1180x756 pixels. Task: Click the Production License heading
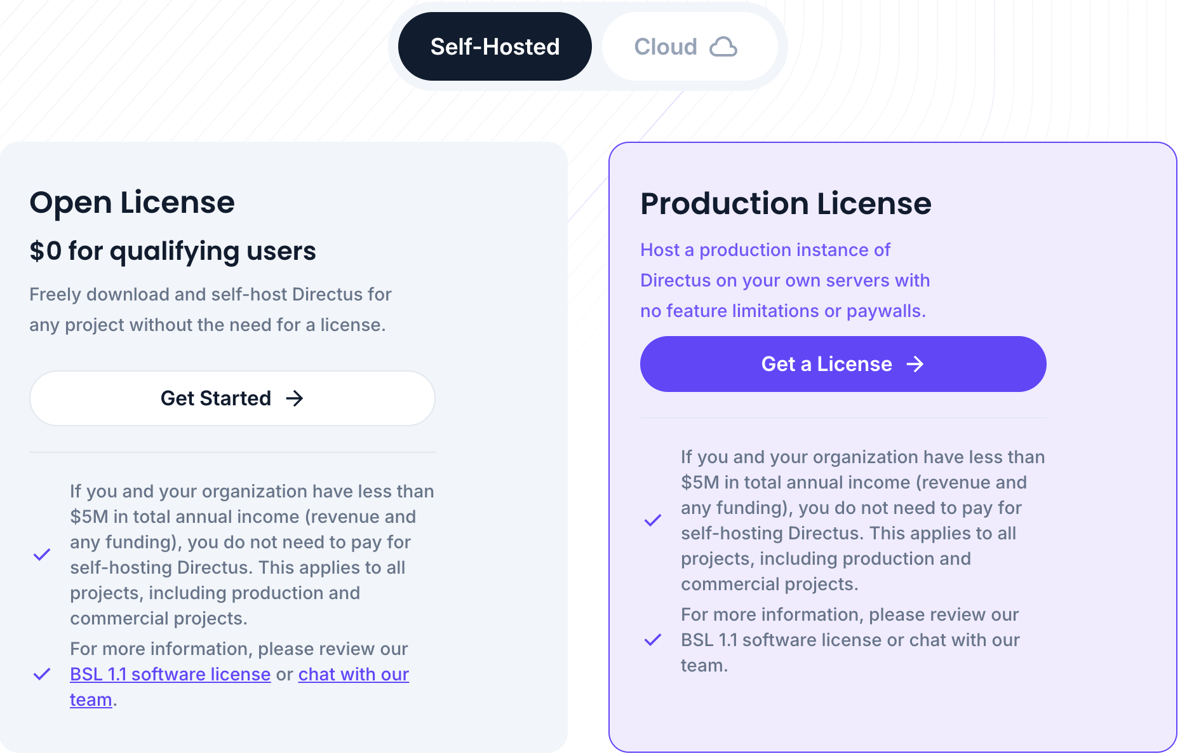coord(786,203)
